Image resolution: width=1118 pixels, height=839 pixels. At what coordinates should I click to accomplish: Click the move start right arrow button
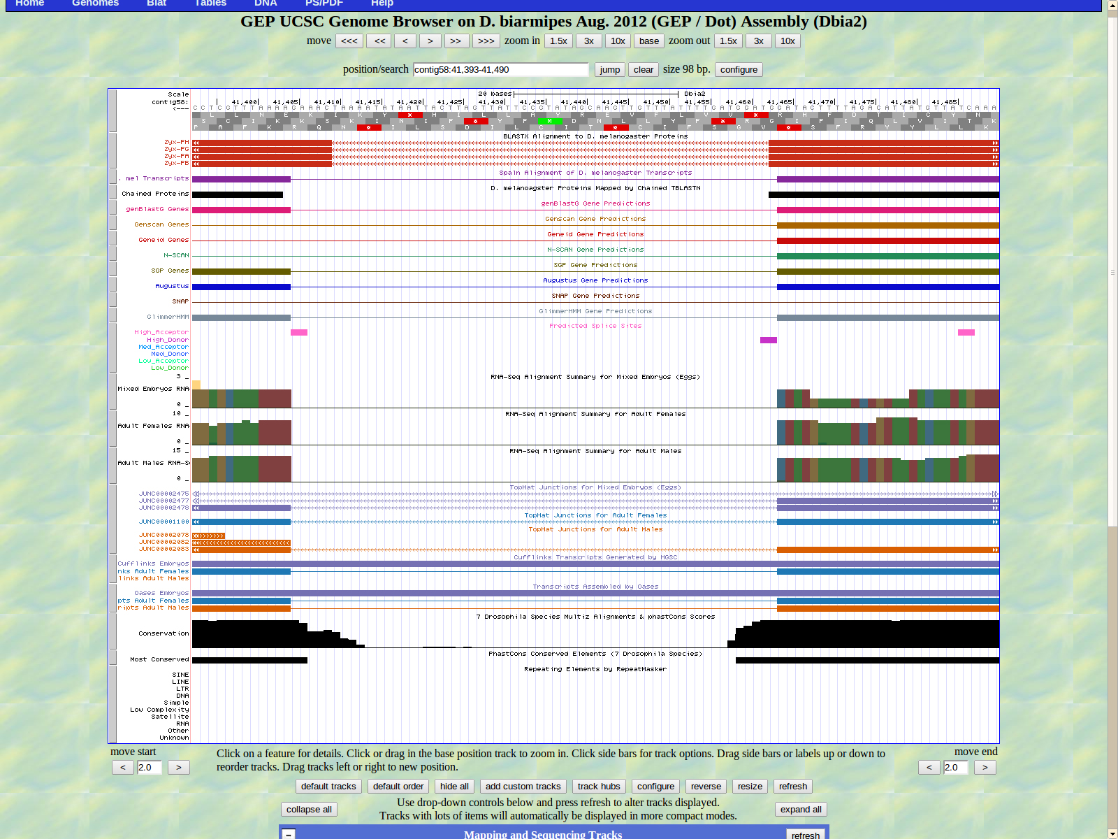click(179, 768)
